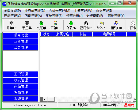
Task: Expand the 工资管理 sidebar section
Action: coord(20,74)
